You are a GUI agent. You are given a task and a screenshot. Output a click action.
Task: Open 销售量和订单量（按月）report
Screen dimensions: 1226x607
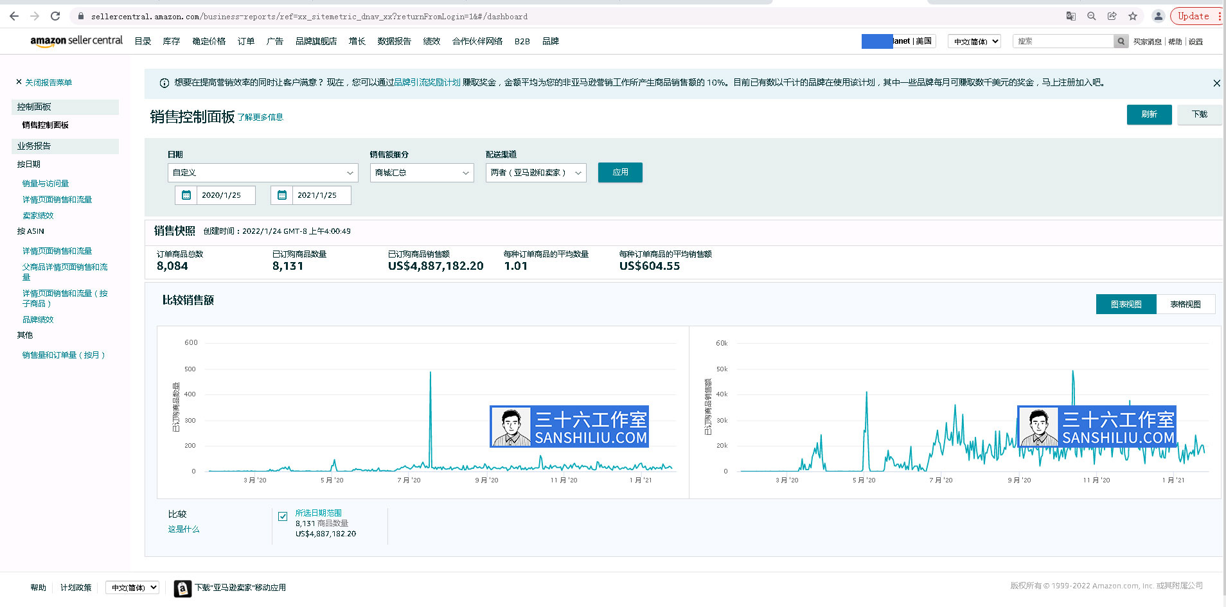[x=64, y=355]
